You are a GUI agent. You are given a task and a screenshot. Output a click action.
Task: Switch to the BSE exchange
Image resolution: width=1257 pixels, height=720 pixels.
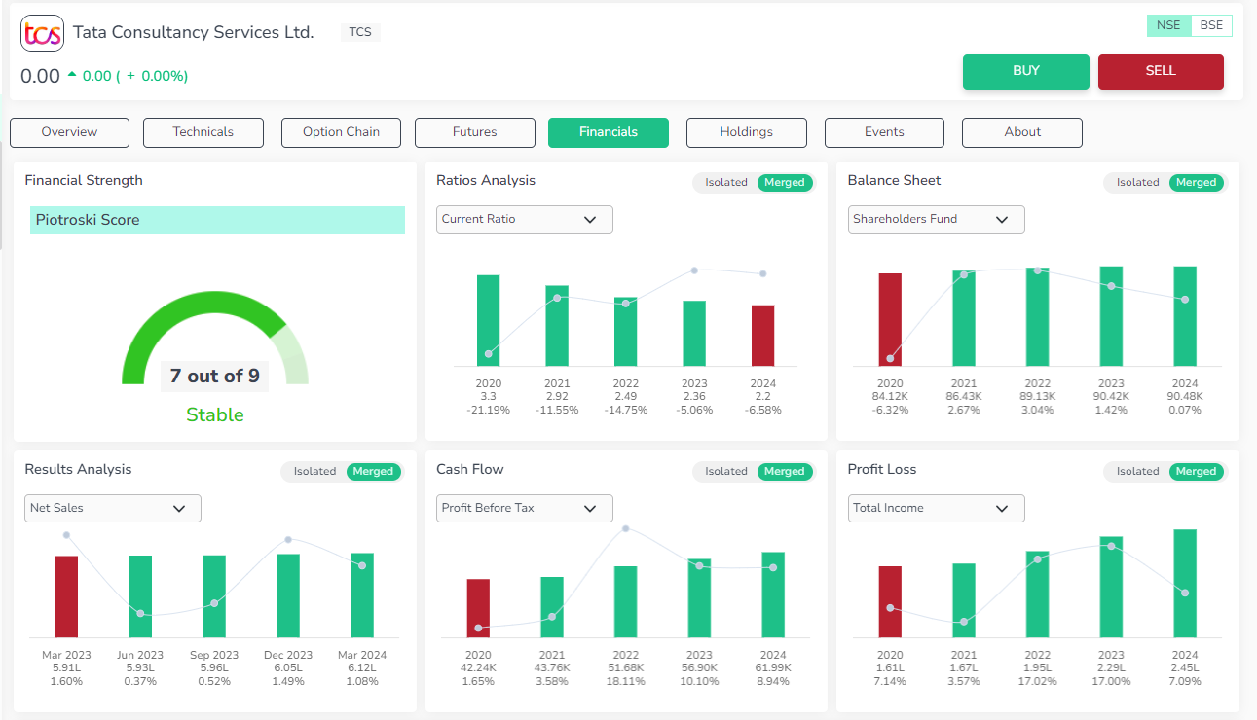click(x=1211, y=25)
